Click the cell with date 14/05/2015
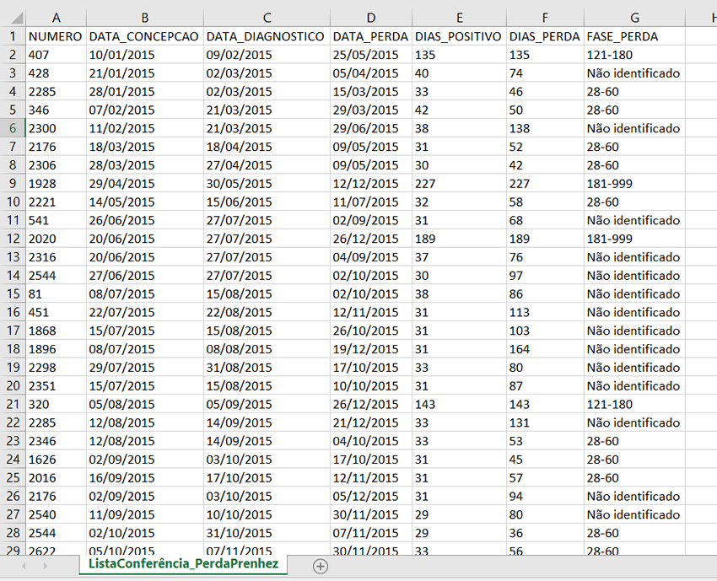Screen dimensions: 717x581 pos(145,202)
